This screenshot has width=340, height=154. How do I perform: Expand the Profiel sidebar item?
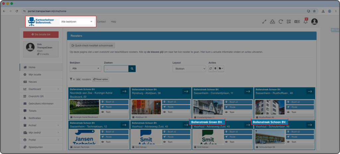(41, 140)
